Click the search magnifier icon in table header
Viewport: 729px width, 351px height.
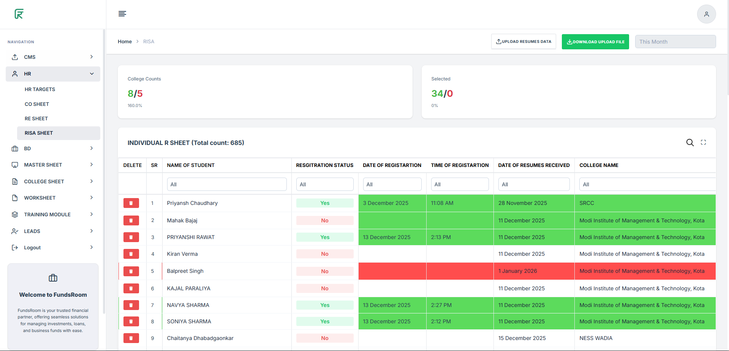(x=690, y=142)
